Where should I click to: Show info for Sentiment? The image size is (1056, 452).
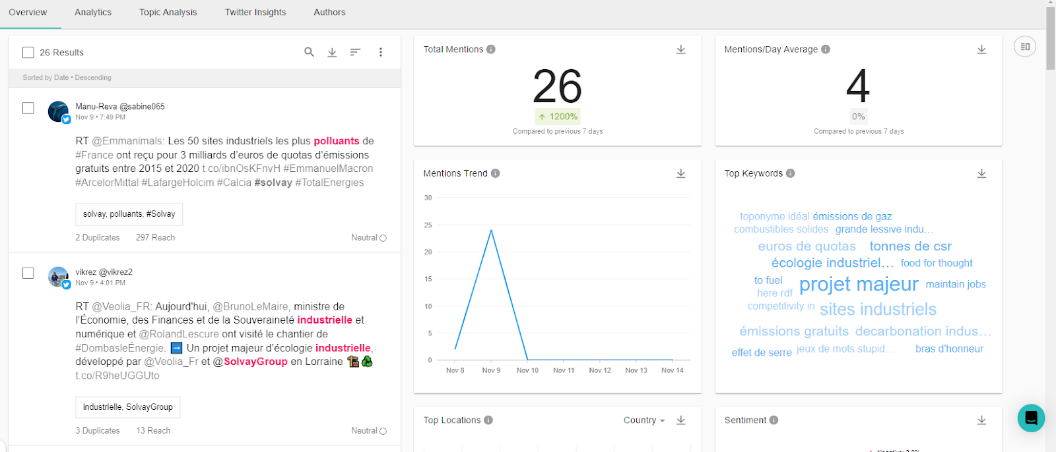774,420
